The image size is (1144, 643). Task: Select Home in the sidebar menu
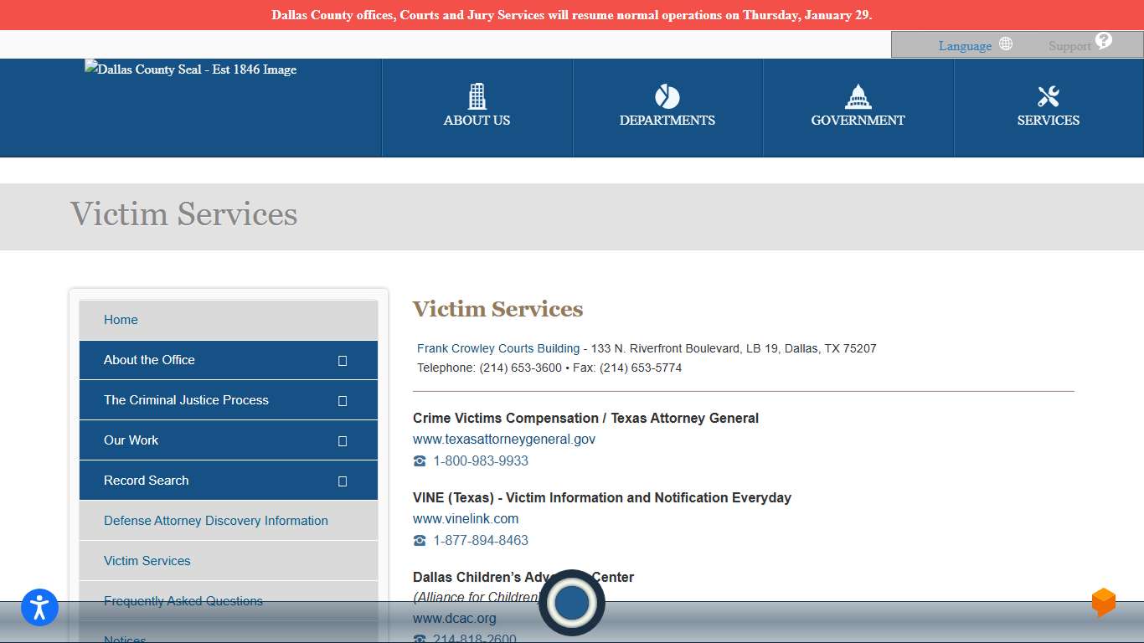[x=121, y=320]
